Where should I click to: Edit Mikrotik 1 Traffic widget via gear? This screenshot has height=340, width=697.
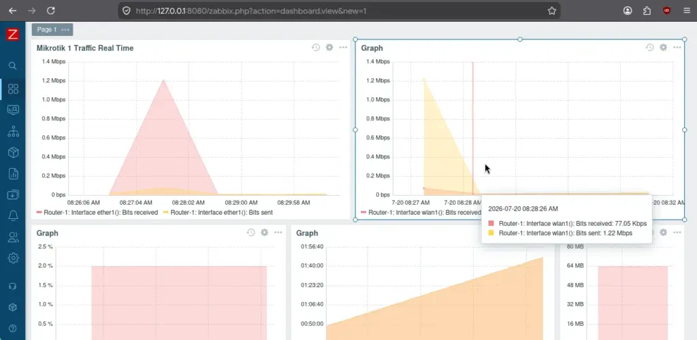tap(329, 47)
